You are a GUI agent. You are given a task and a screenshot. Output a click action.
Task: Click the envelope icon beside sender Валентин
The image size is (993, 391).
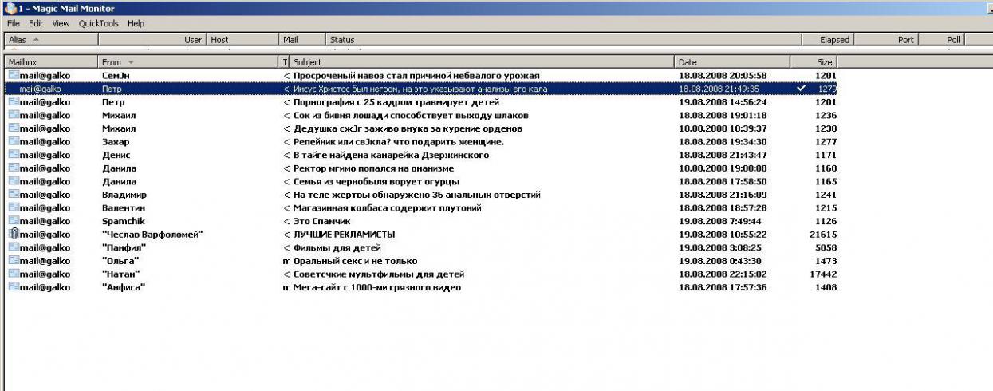[13, 207]
